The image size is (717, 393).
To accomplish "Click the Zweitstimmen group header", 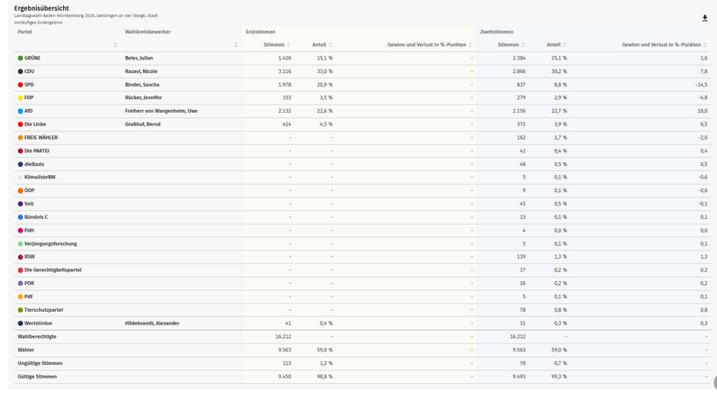I will 496,32.
